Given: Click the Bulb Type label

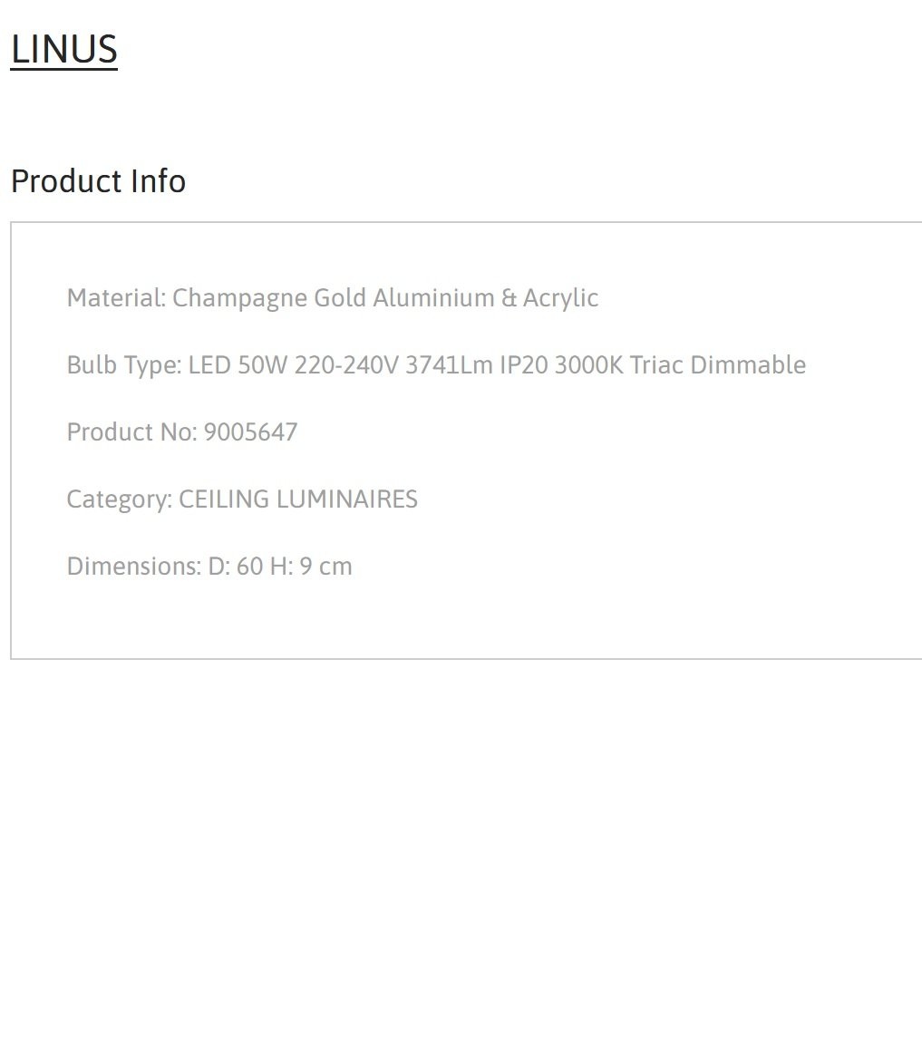Looking at the screenshot, I should (x=124, y=366).
